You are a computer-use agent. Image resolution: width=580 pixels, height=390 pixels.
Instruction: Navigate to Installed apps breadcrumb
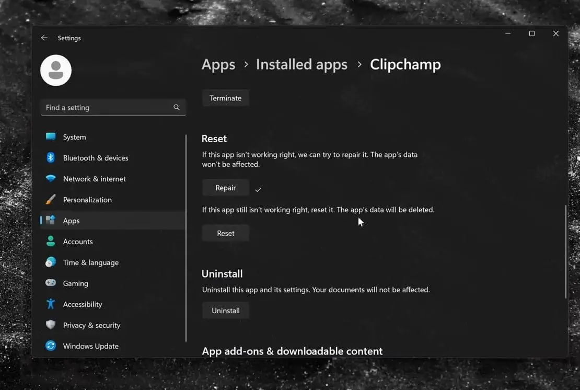coord(301,64)
